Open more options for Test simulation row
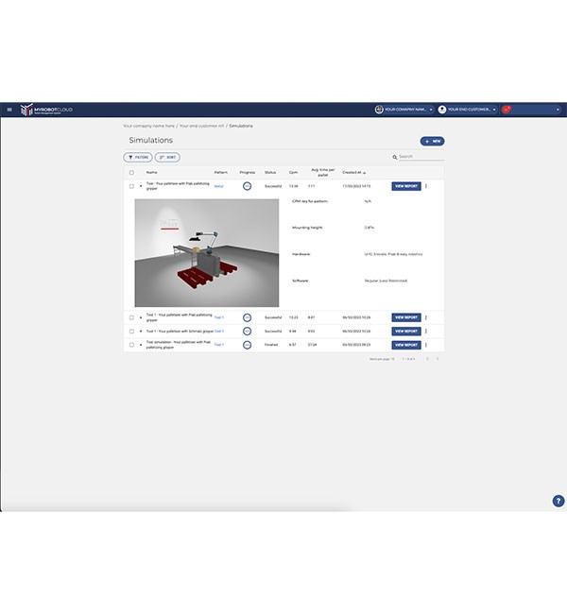The height and width of the screenshot is (614, 567). [426, 345]
